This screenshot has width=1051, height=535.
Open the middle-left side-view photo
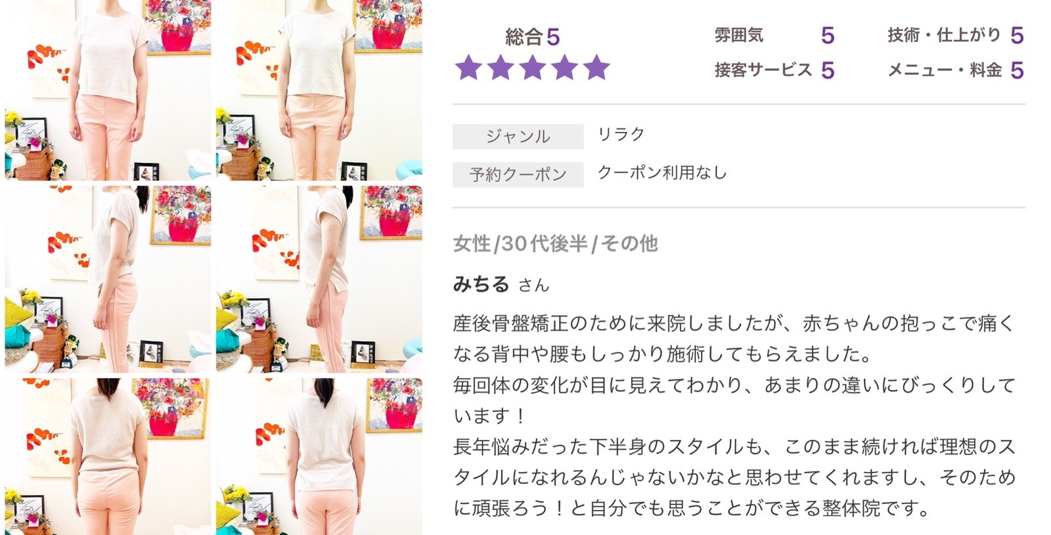[x=108, y=279]
